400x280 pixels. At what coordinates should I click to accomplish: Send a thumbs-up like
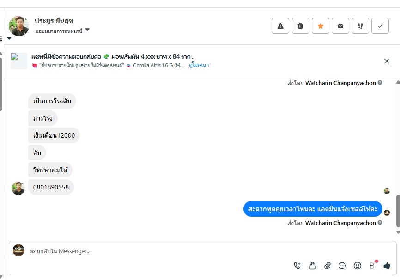(387, 266)
